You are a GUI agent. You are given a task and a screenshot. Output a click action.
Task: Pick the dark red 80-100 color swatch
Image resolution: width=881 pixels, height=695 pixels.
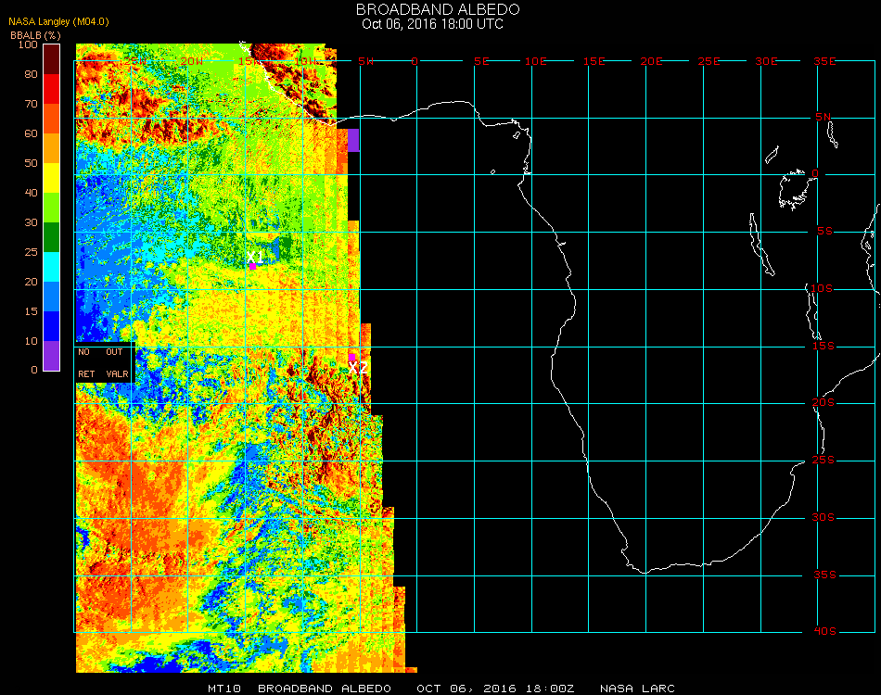coord(52,59)
